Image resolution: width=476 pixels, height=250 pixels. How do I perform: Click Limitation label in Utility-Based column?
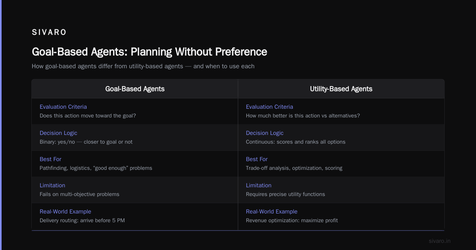(x=259, y=185)
